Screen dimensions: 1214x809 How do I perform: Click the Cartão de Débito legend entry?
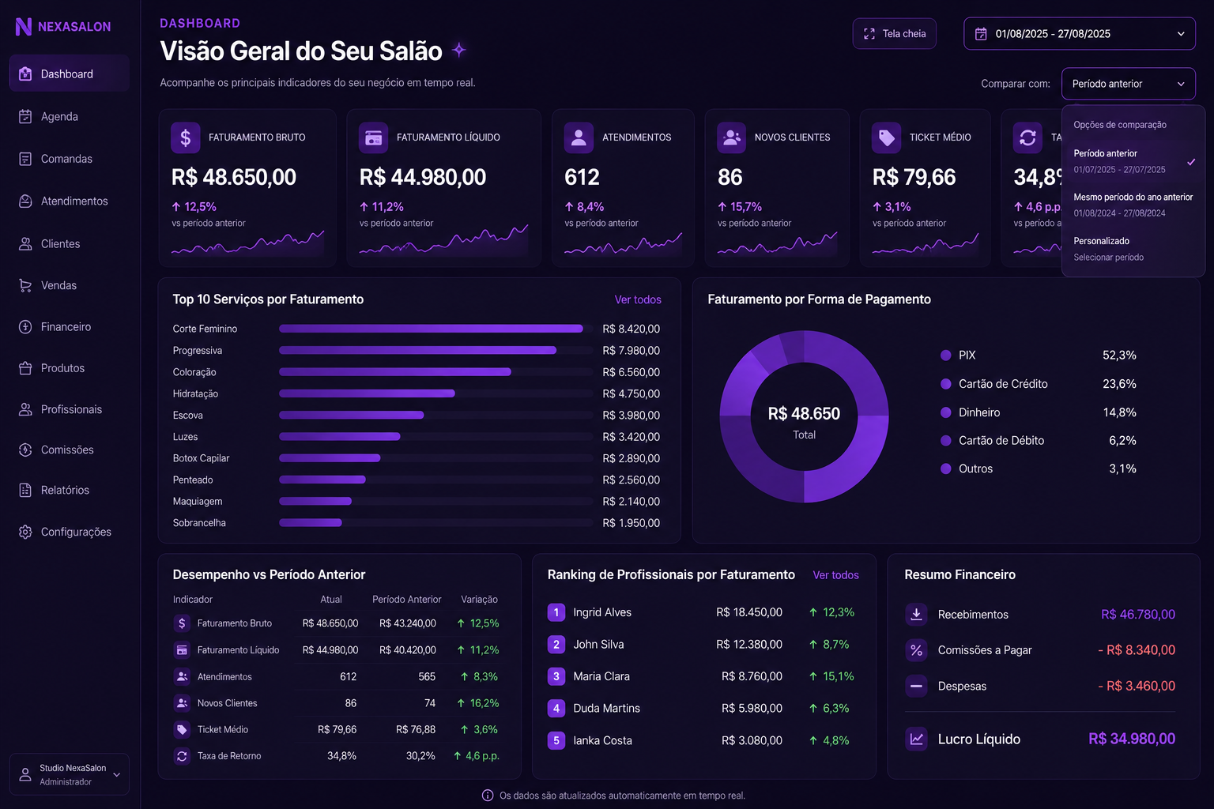(x=1039, y=441)
